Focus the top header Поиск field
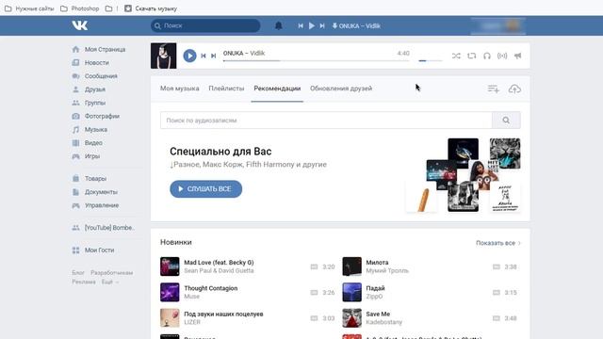The image size is (603, 339). pyautogui.click(x=205, y=25)
